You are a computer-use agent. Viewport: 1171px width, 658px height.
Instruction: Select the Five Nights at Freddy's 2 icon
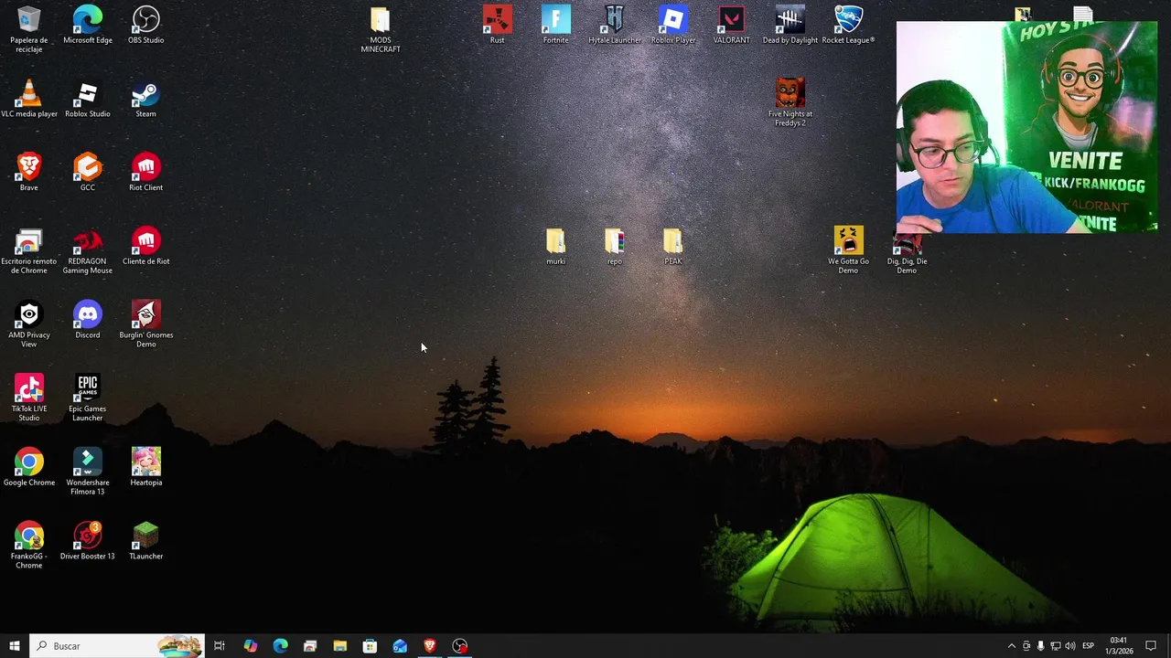[790, 102]
